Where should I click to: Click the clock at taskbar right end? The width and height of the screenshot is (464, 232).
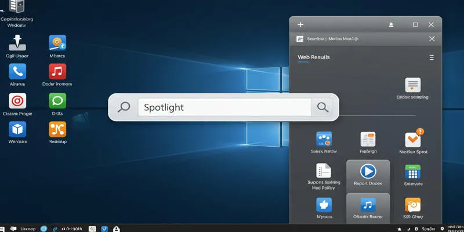[x=456, y=229]
